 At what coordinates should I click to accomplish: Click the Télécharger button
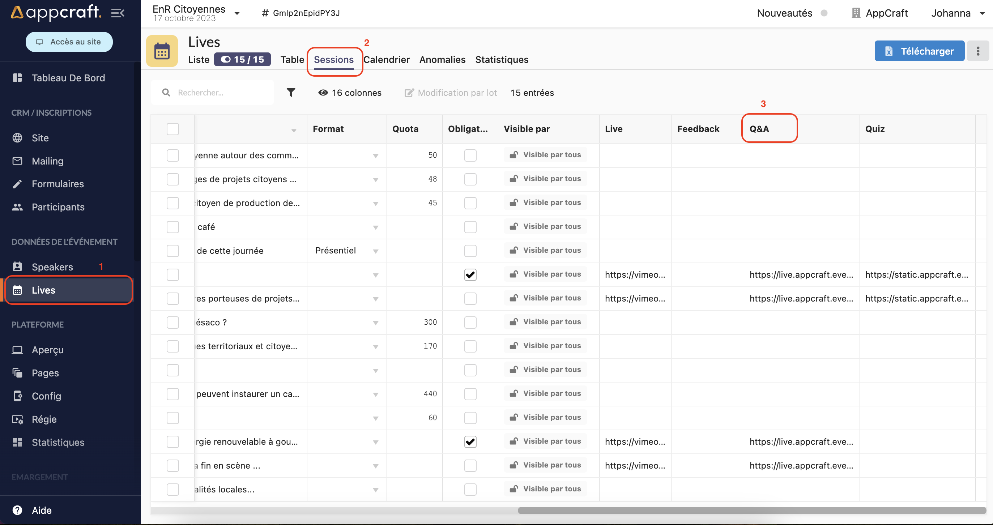[919, 51]
